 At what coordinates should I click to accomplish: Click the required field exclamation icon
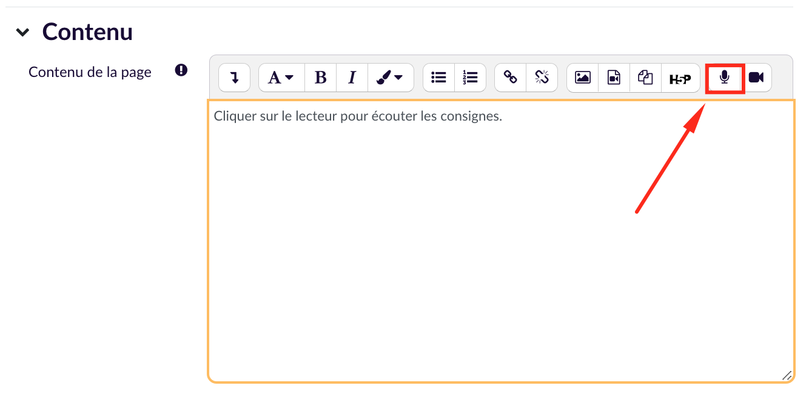point(181,70)
